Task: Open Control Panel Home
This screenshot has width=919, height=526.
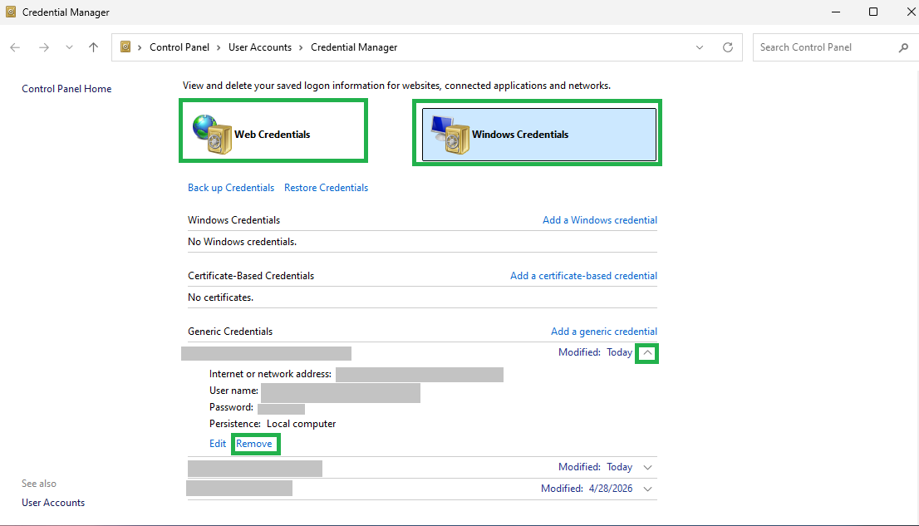Action: click(x=66, y=89)
